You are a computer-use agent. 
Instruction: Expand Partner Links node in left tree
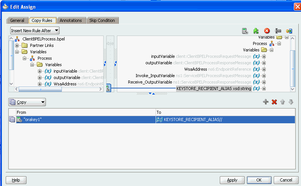click(x=17, y=45)
